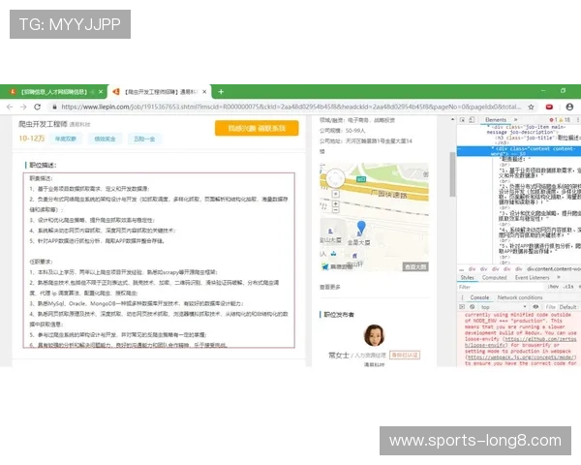The width and height of the screenshot is (581, 465).
Task: Click the page's vertical scrollbar thumb
Action: pyautogui.click(x=452, y=174)
